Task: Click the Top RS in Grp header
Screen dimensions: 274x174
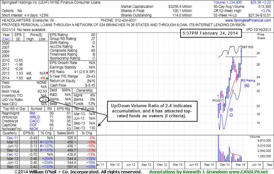Action: (14, 109)
